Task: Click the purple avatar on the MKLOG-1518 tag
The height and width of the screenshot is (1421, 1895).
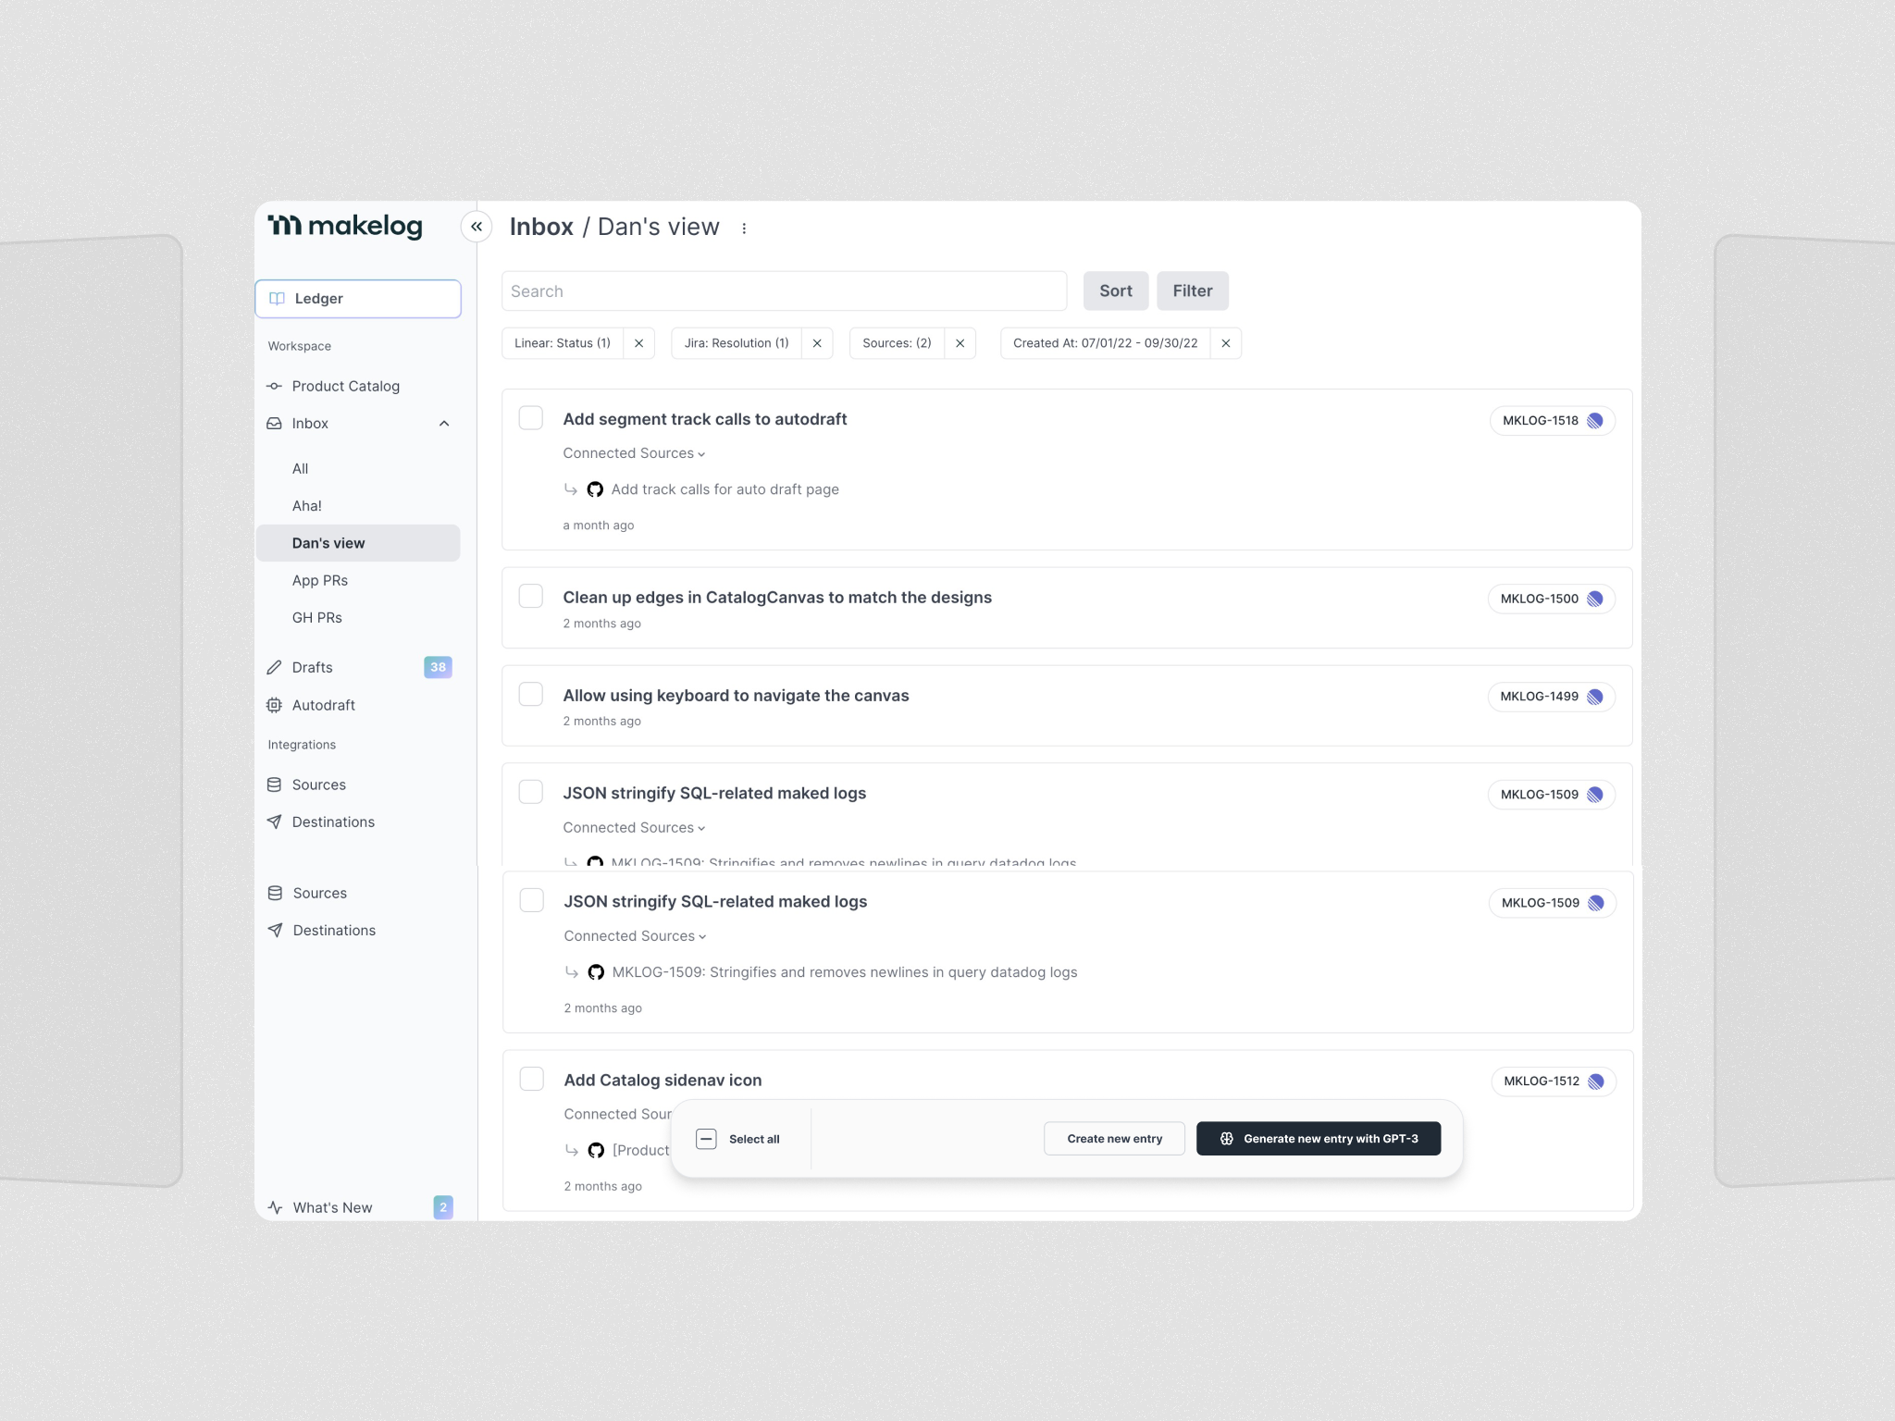Action: click(1593, 420)
